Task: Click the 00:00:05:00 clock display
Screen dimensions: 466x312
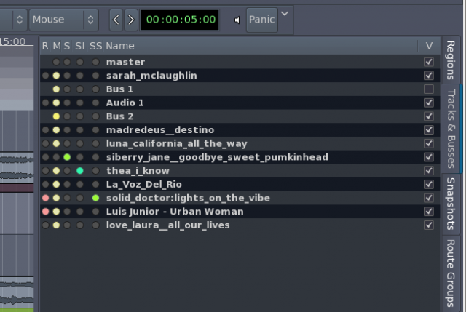Action: click(x=180, y=20)
